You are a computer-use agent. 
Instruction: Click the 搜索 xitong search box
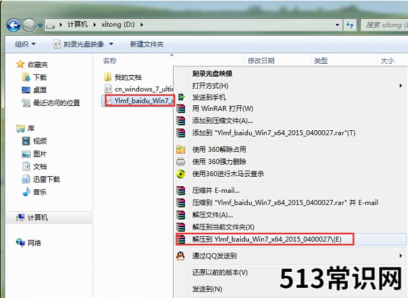click(x=384, y=25)
